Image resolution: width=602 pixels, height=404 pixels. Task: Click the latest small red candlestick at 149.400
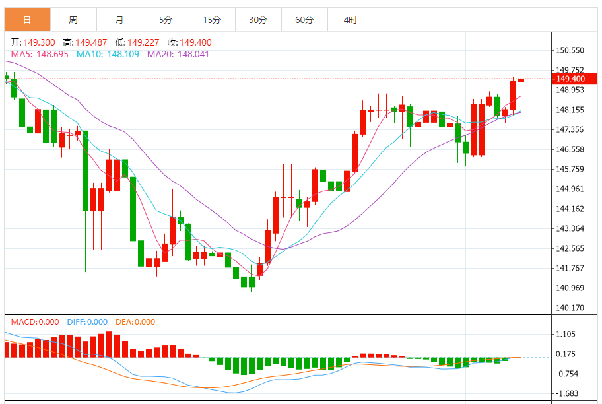[x=521, y=79]
